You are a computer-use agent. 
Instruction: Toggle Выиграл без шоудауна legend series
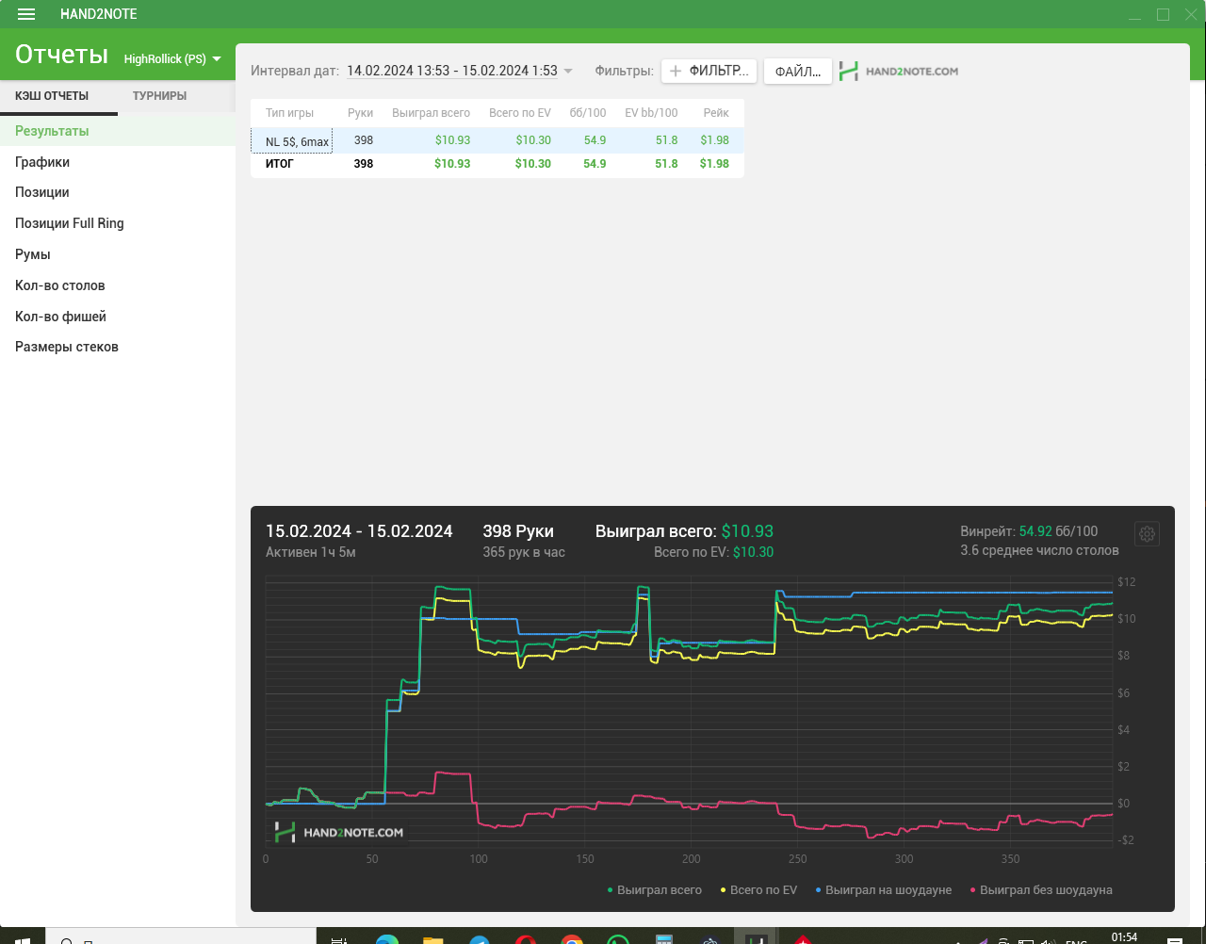(1041, 889)
